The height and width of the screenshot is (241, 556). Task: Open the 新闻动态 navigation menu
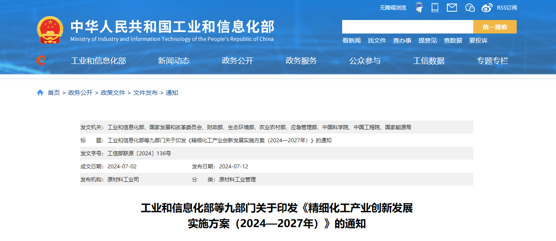pyautogui.click(x=174, y=61)
